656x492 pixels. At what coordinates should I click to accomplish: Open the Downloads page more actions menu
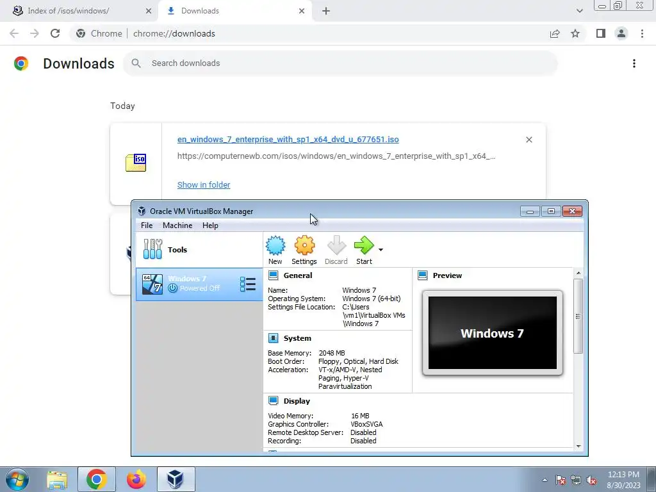(634, 63)
